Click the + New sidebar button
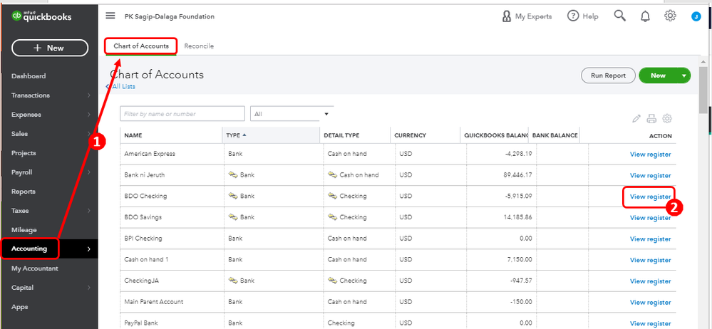 (x=50, y=48)
